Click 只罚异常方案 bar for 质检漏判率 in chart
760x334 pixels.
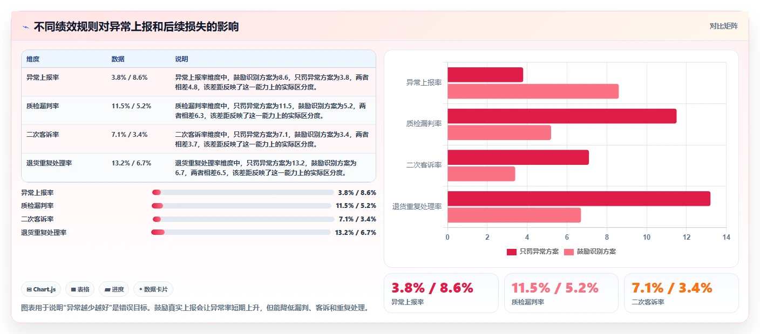(x=562, y=116)
